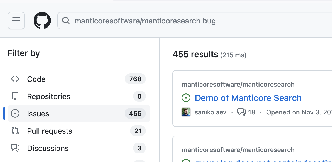Click the 455 results heading

click(195, 54)
